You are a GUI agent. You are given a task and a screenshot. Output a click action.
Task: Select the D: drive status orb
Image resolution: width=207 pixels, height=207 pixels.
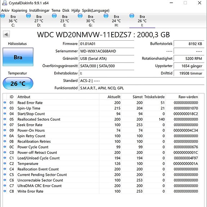tap(28, 16)
